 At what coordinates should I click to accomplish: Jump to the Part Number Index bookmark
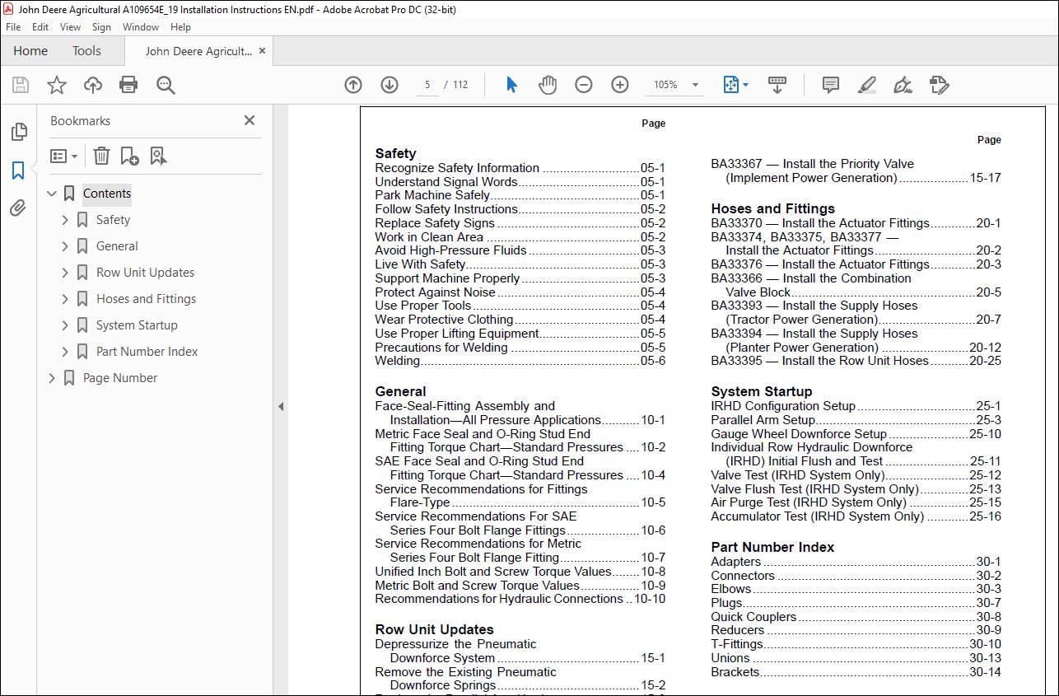147,352
